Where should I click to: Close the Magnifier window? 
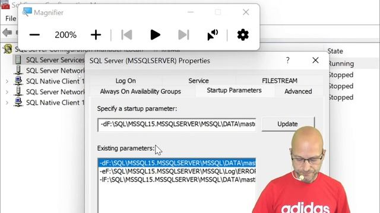pyautogui.click(x=246, y=12)
